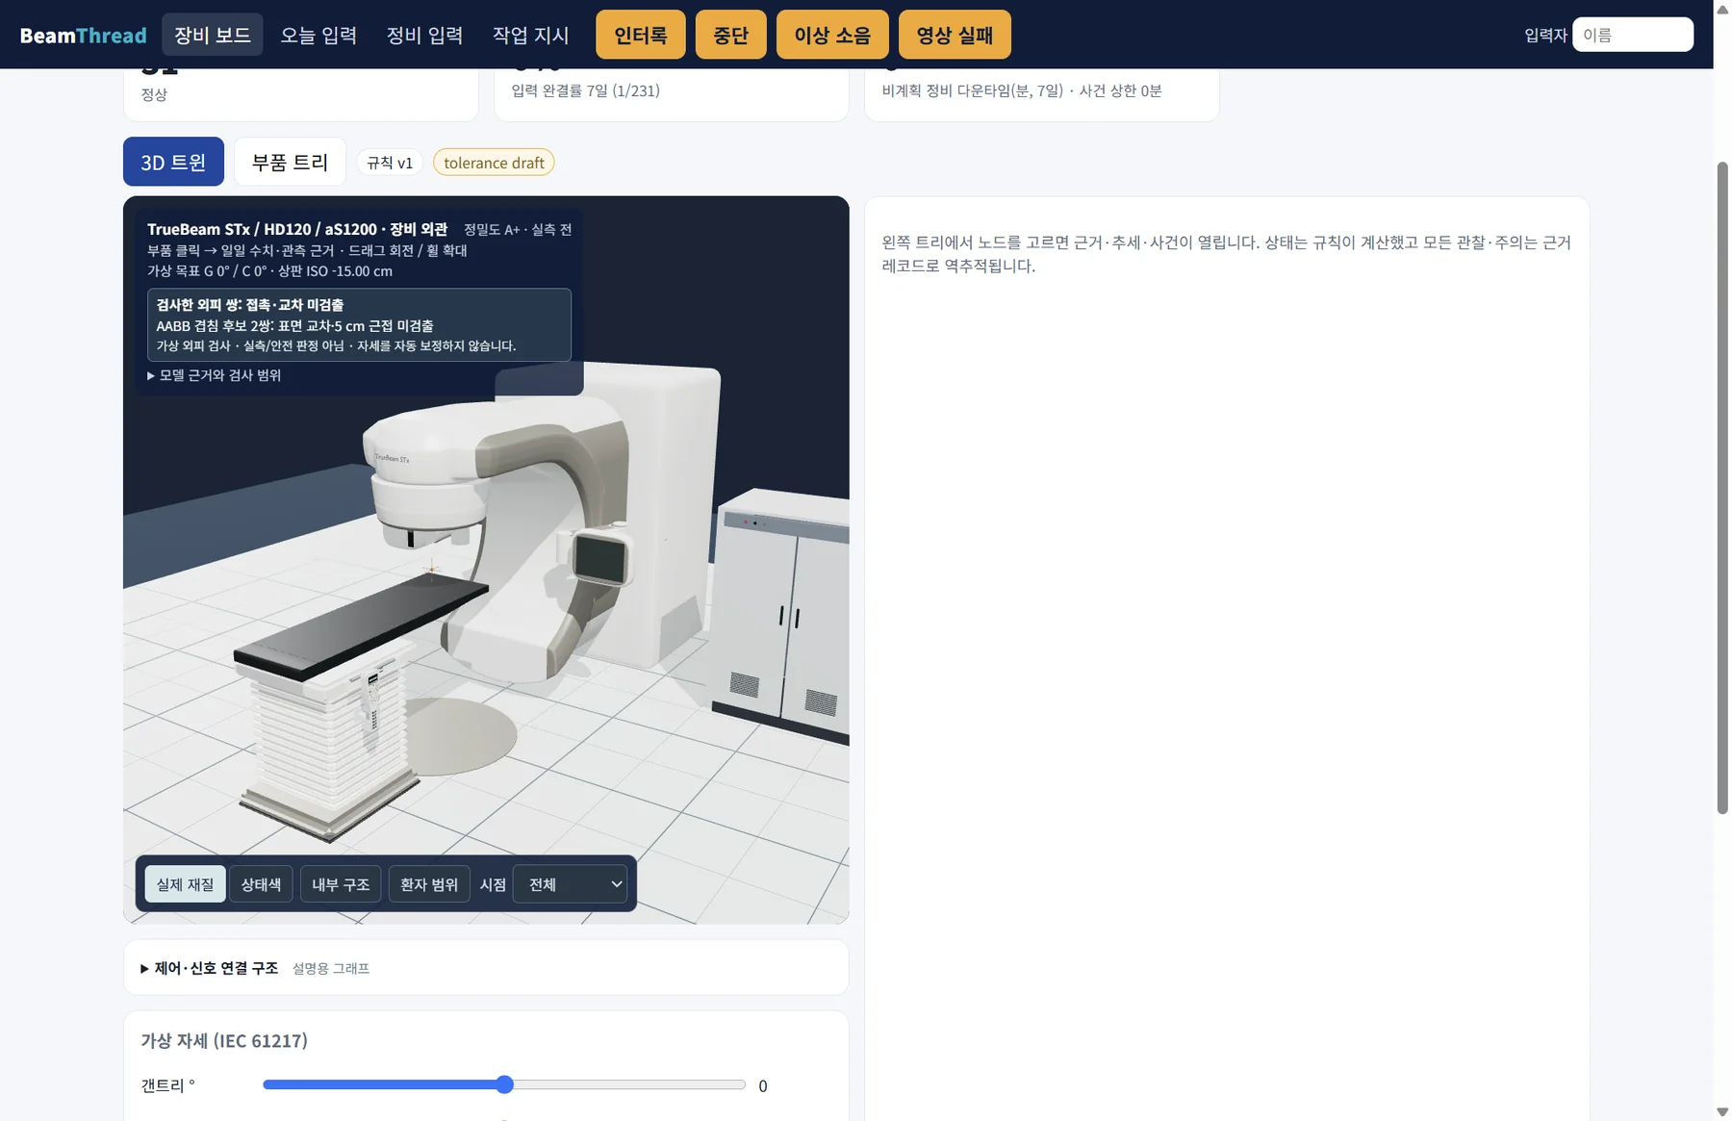
Task: Click the 가상 자세 (IEC 61217) heading
Action: [x=224, y=1040]
